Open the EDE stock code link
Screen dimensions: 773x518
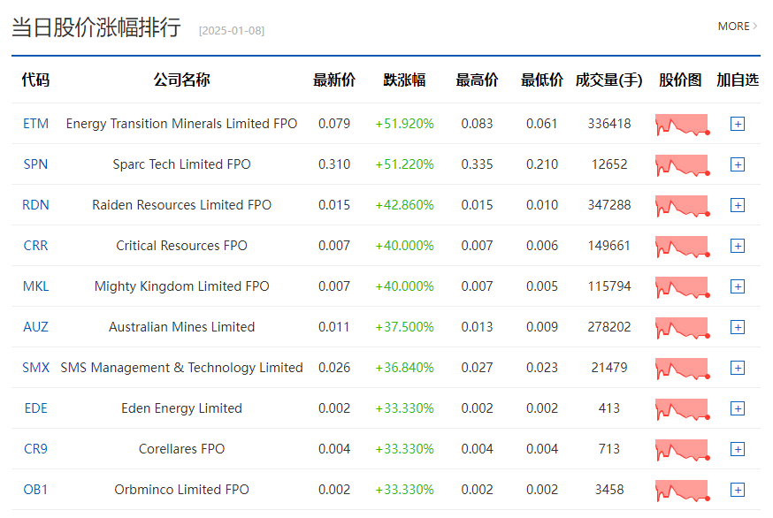(36, 408)
